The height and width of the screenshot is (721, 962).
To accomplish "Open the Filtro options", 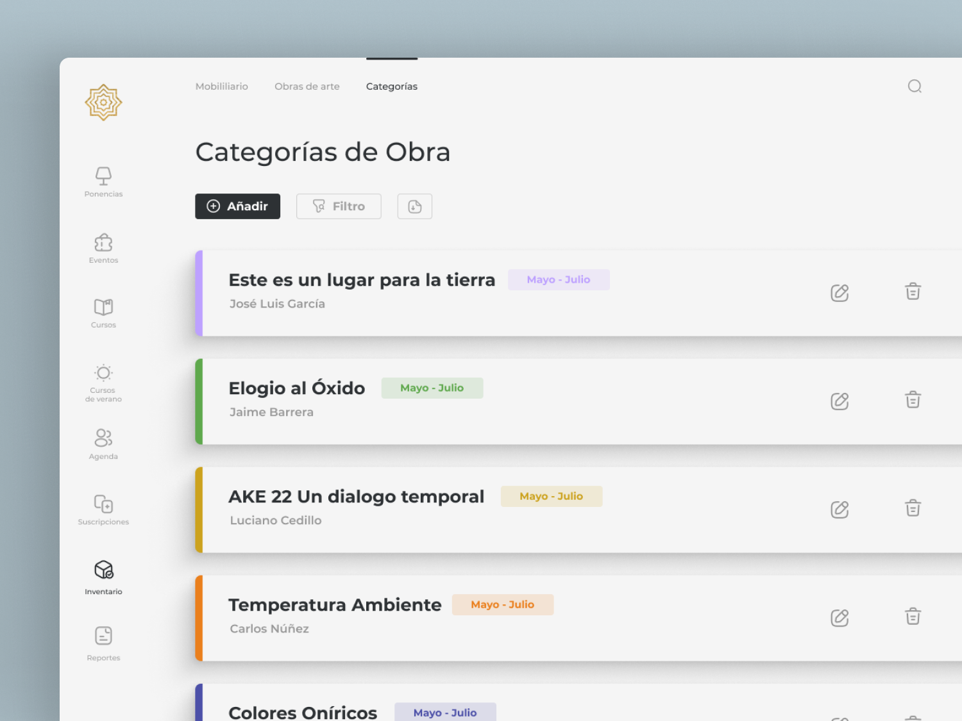I will pos(339,206).
